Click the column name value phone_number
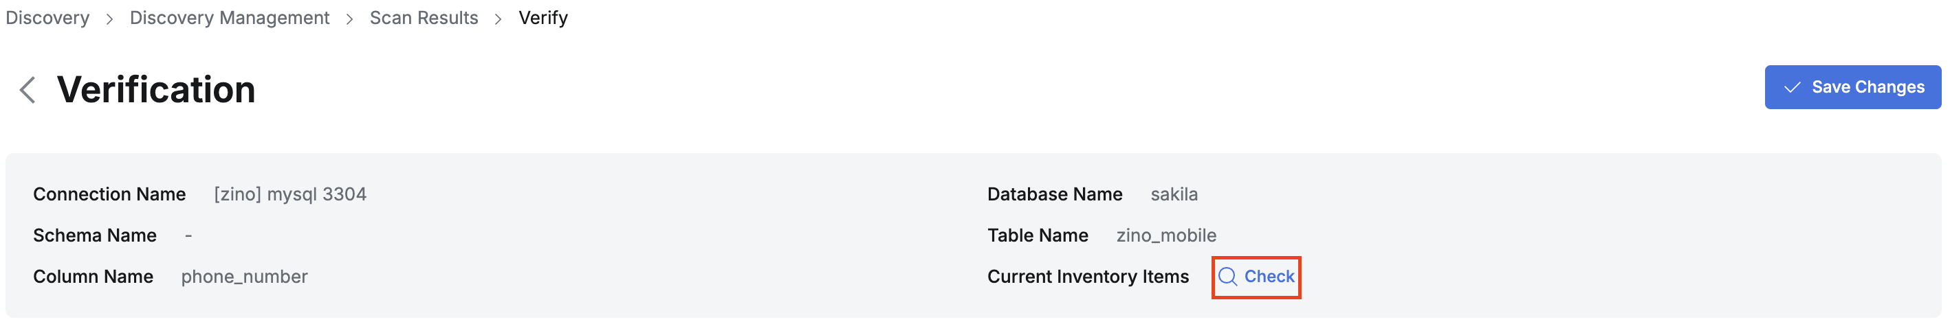 (243, 277)
